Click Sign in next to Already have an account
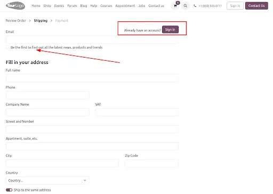The height and width of the screenshot is (194, 273). 170,29
